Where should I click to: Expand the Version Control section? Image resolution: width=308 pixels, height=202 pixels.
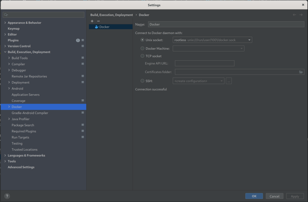(5, 46)
